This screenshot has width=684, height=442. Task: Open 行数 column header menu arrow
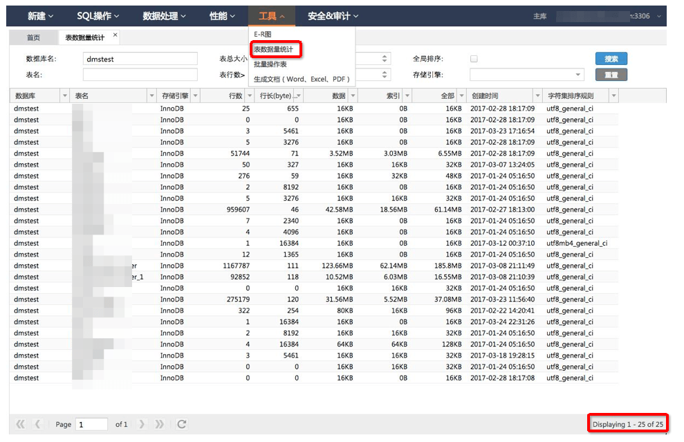point(250,95)
